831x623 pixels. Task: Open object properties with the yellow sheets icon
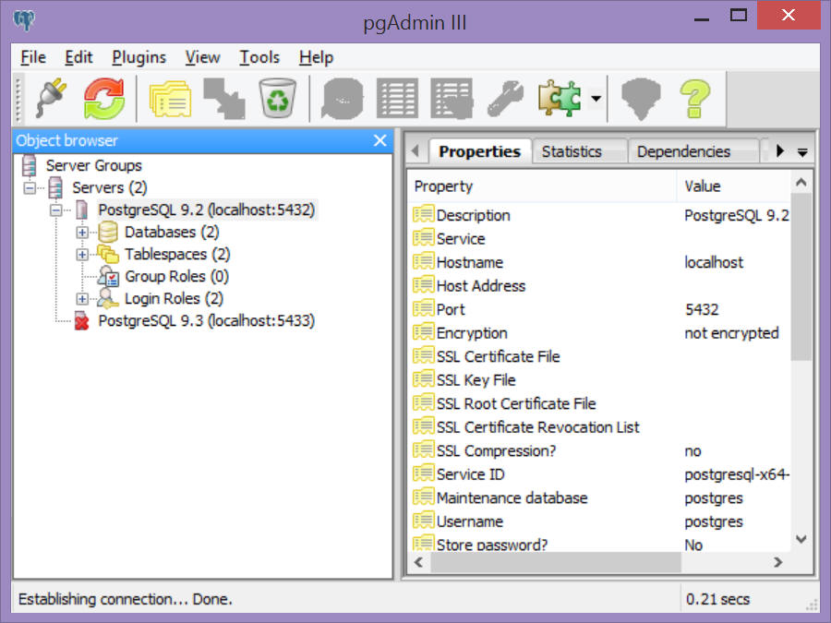(x=170, y=99)
